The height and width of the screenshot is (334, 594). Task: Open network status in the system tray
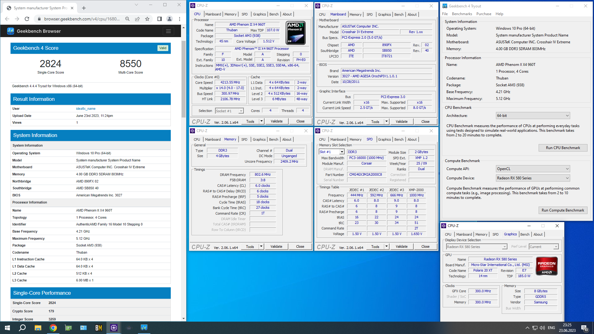(535, 328)
